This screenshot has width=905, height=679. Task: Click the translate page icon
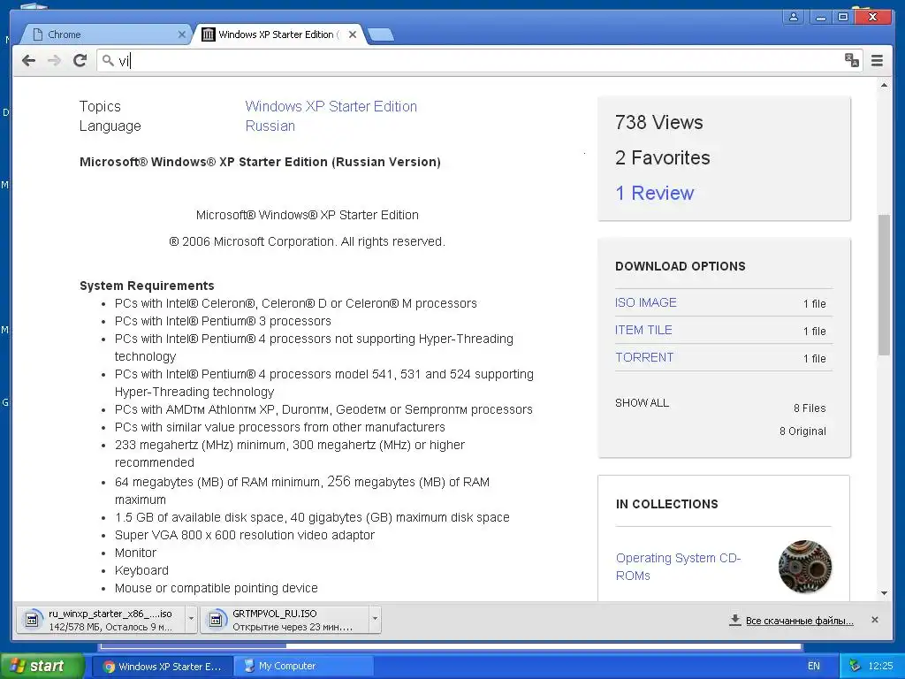[x=851, y=60]
